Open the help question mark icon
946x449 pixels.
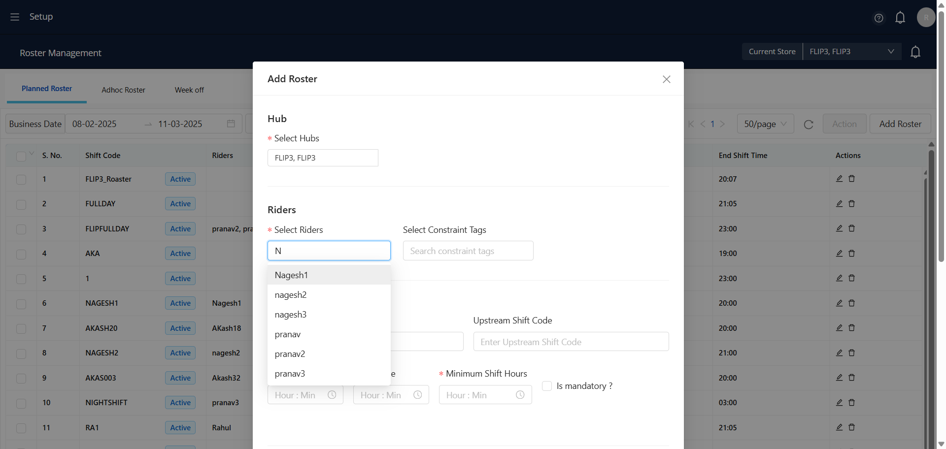click(878, 18)
